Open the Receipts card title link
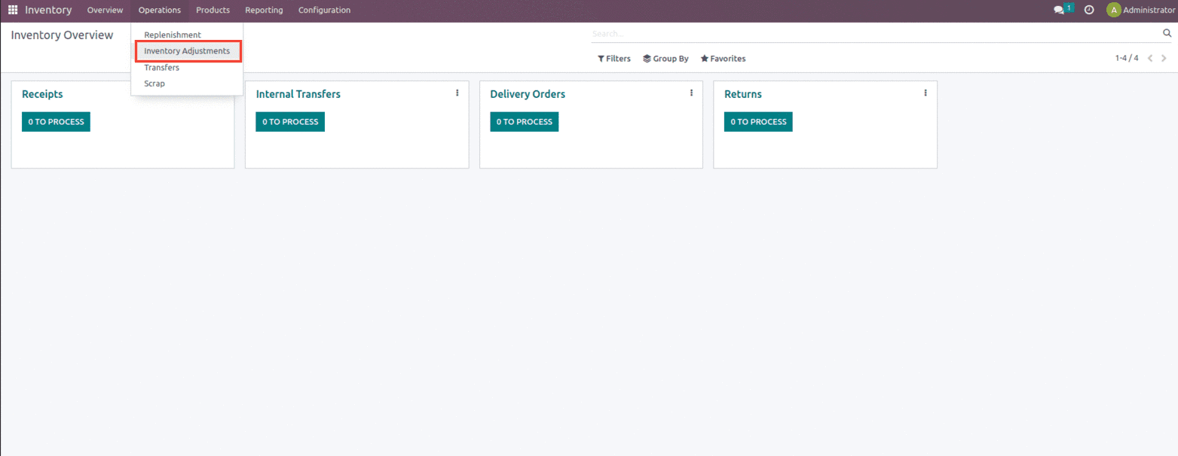 point(42,94)
